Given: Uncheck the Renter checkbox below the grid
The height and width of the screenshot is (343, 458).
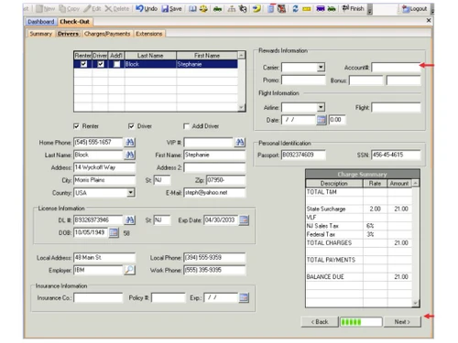Looking at the screenshot, I should (76, 126).
